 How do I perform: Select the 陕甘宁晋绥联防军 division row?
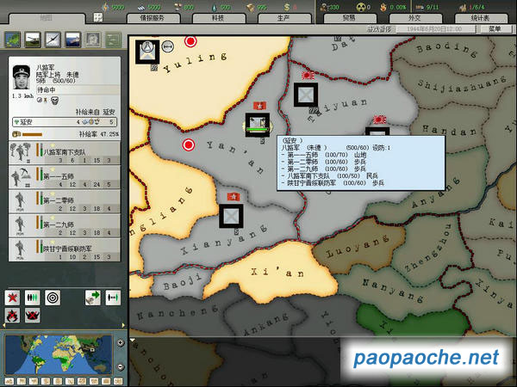(65, 249)
